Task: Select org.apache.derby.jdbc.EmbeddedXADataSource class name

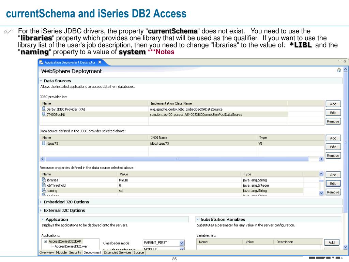Action: (186, 109)
